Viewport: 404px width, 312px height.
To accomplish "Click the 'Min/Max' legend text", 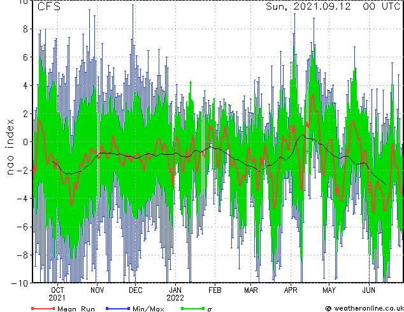I will coord(148,309).
